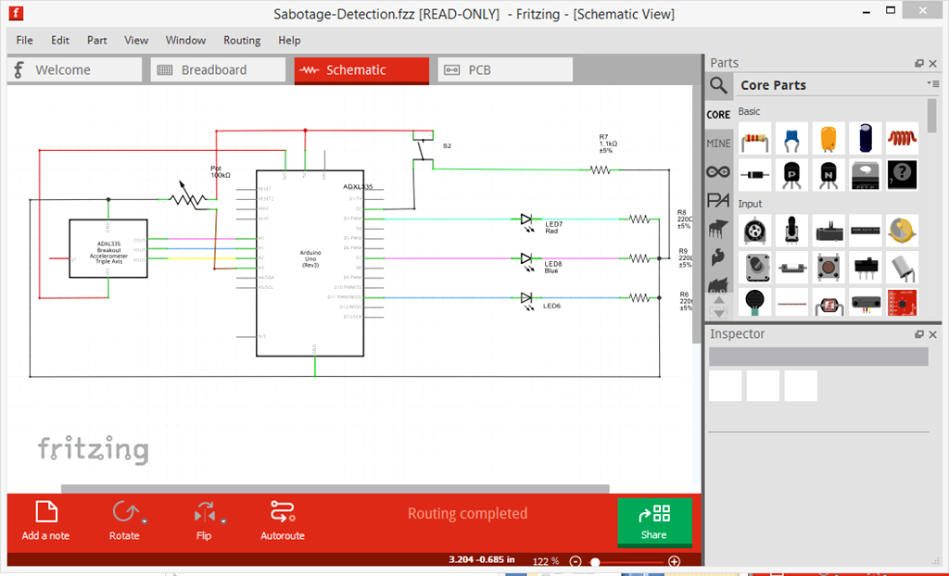This screenshot has height=576, width=949.
Task: Pick the infrared distance sensor part
Action: pos(866,303)
